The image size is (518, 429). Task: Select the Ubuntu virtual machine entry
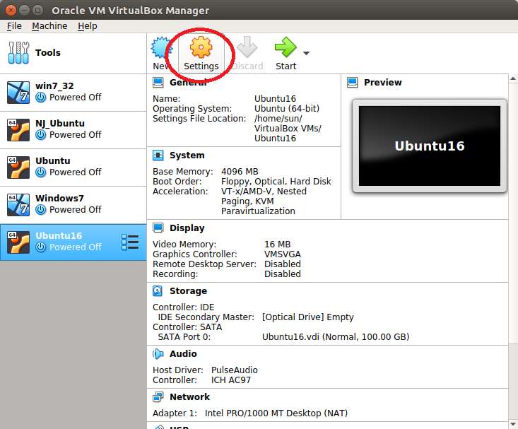tap(73, 168)
